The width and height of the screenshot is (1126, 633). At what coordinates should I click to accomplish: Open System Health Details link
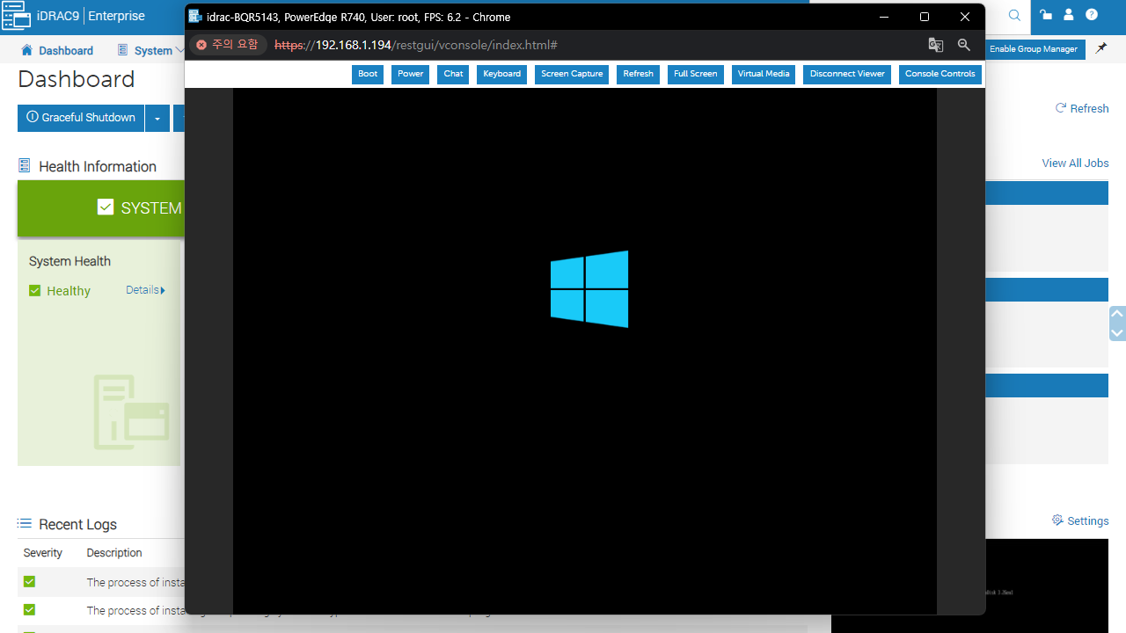coord(145,290)
